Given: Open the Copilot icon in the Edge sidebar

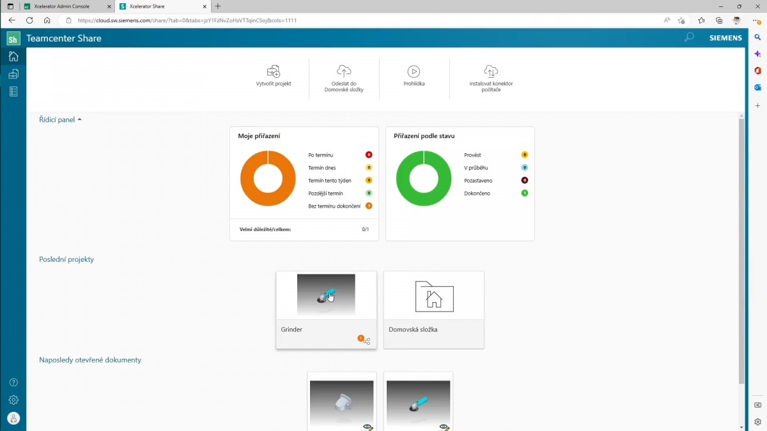Looking at the screenshot, I should coord(757,54).
